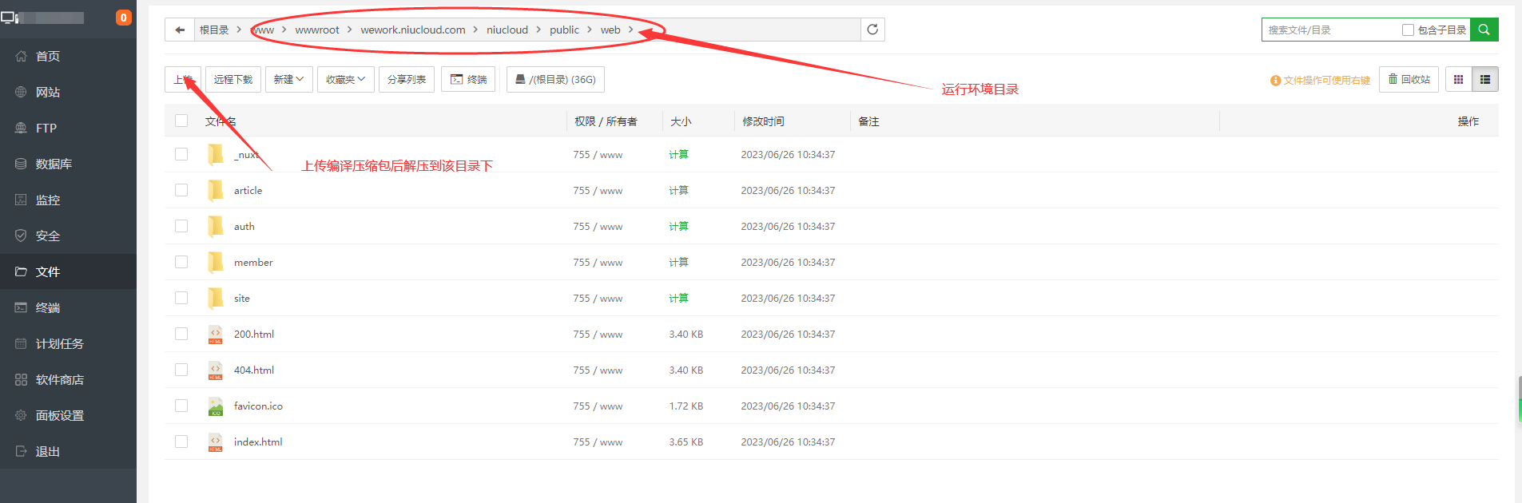
Task: Click the favicon.ico file icon
Action: [x=216, y=406]
